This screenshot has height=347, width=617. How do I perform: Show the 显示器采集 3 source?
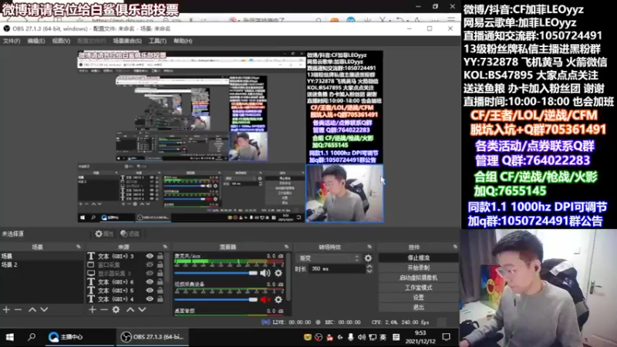point(150,273)
